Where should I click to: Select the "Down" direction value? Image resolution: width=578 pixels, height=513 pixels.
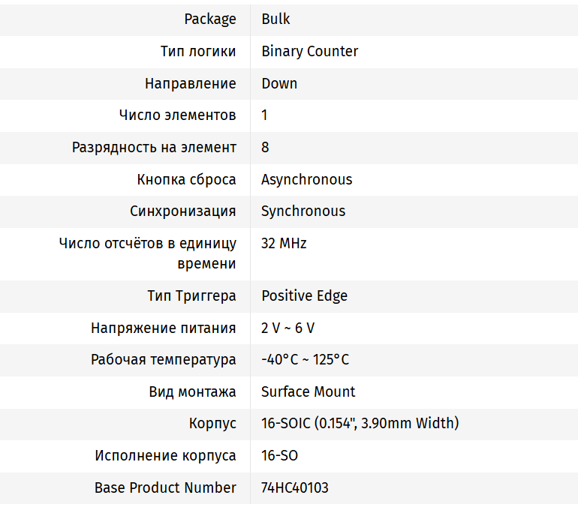[279, 83]
